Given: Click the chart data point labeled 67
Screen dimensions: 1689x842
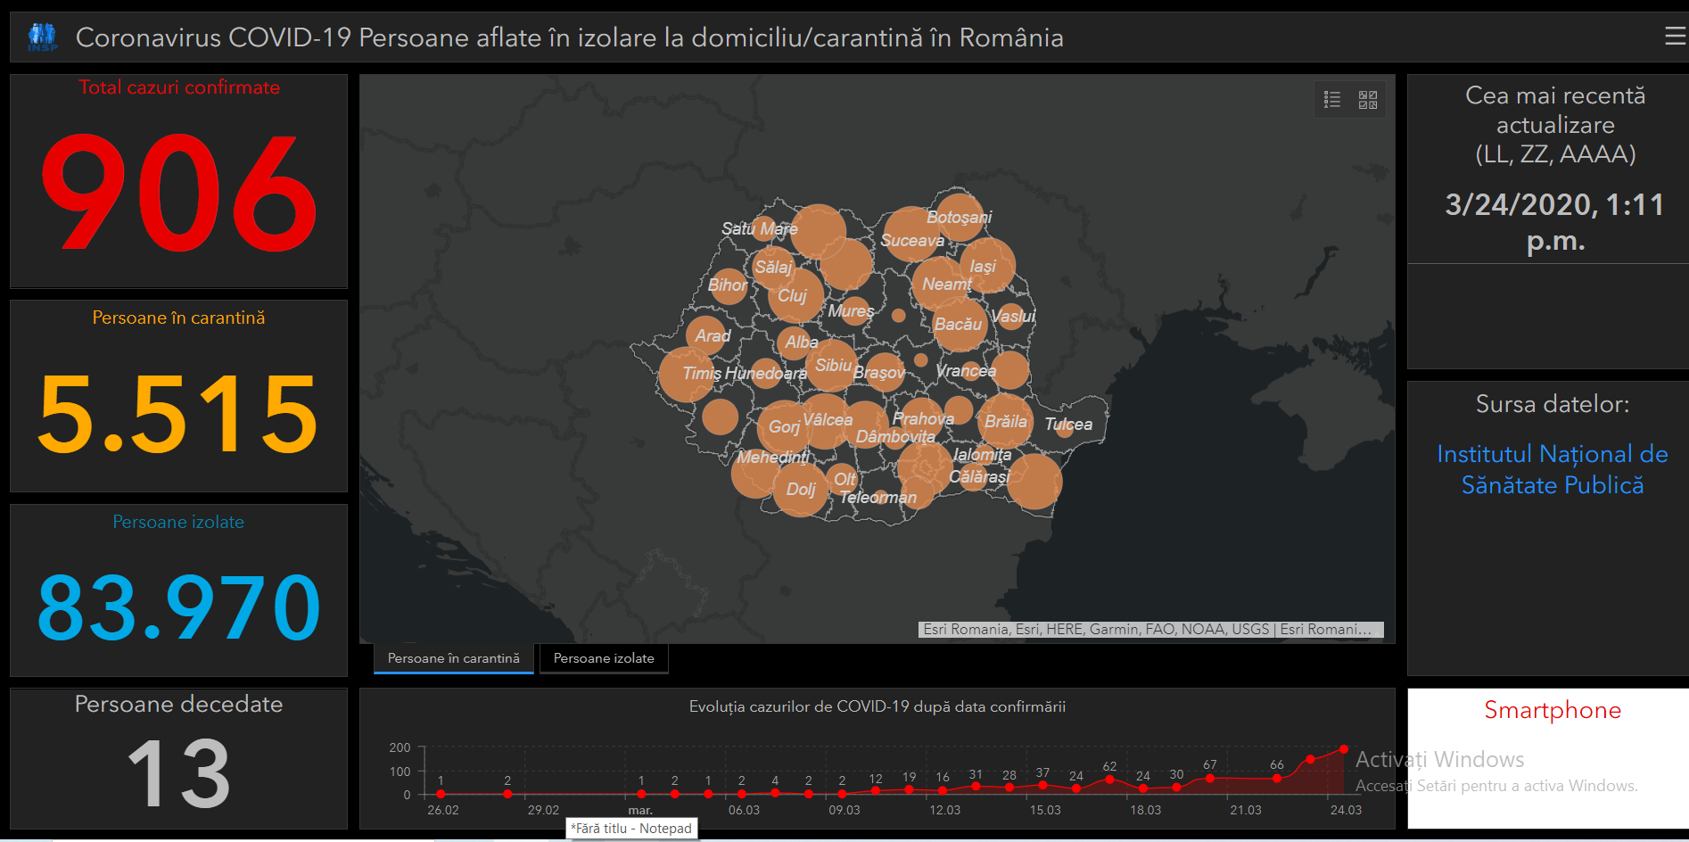Looking at the screenshot, I should 1210,779.
